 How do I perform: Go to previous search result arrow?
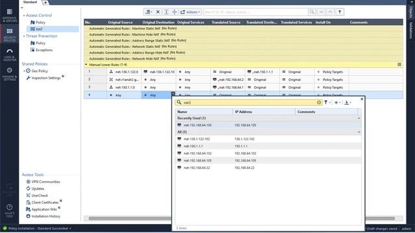pyautogui.click(x=330, y=12)
